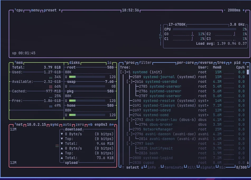The height and width of the screenshot is (180, 251).
Task: Toggle the disks io mode
Action: click(x=109, y=62)
